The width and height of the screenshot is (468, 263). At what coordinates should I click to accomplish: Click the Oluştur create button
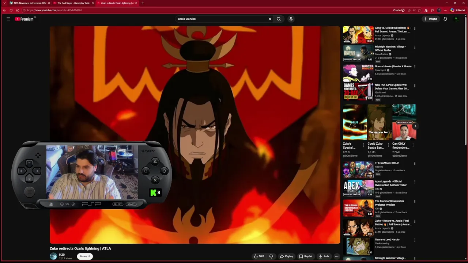[431, 19]
